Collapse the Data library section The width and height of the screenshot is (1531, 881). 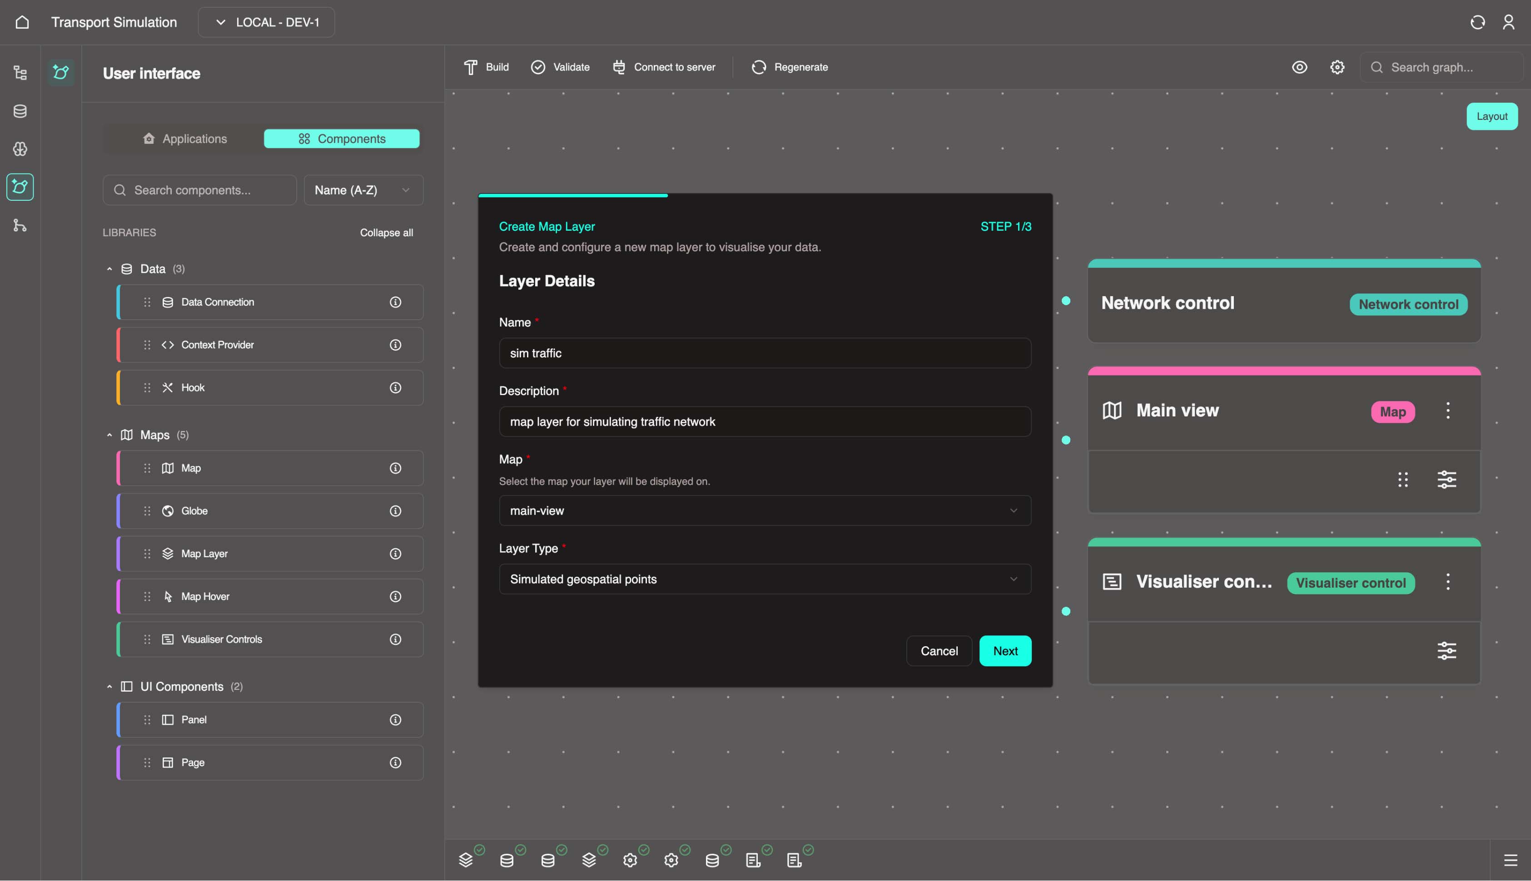[x=109, y=269]
